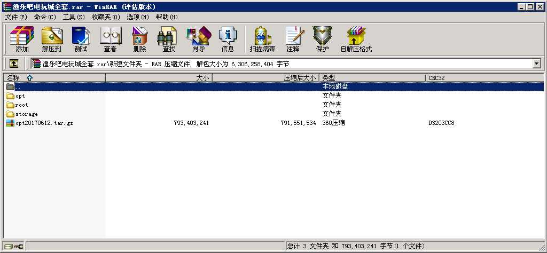This screenshot has height=253, width=547.
Task: Select the opt folder icon
Action: 10,96
